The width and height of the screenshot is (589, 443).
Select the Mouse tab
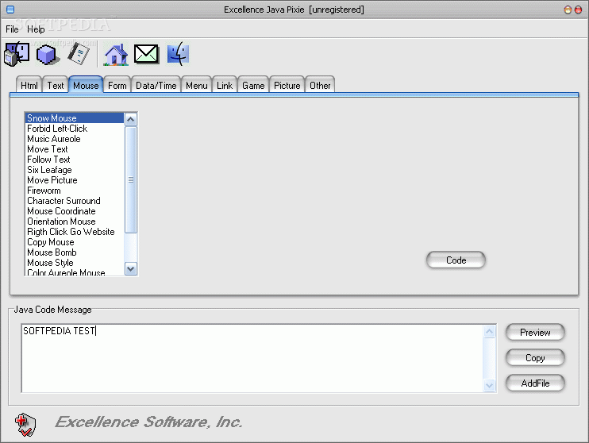(86, 85)
